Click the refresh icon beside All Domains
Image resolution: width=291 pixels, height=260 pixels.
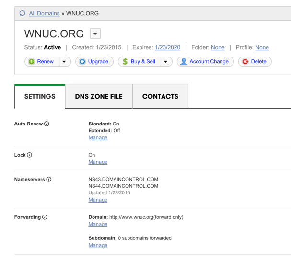tap(23, 13)
